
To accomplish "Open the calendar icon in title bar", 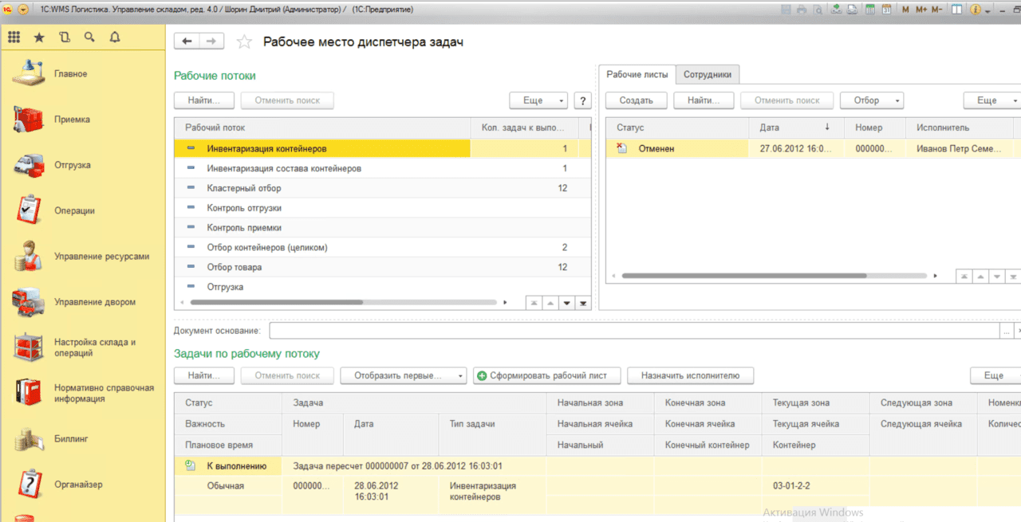I will coord(885,10).
